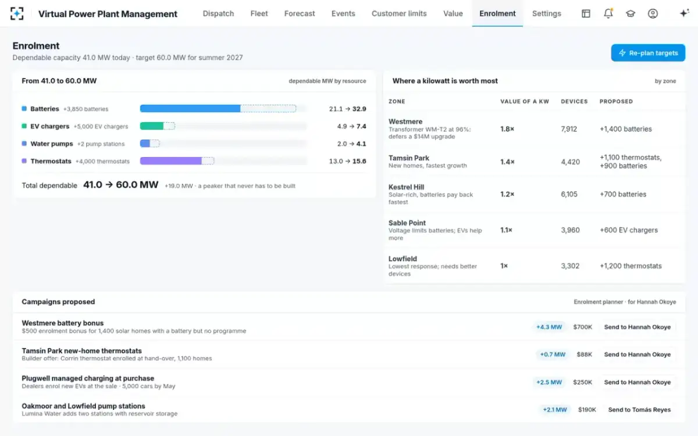698x436 pixels.
Task: Click the Re-plan targets button
Action: (648, 53)
